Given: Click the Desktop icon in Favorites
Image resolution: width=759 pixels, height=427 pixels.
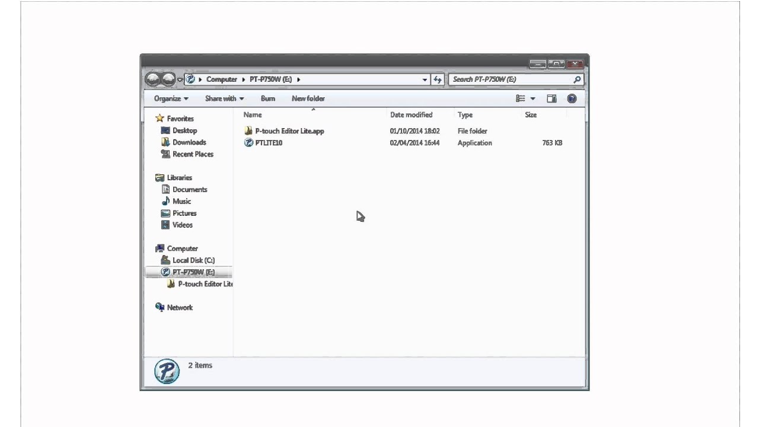Looking at the screenshot, I should pyautogui.click(x=165, y=130).
